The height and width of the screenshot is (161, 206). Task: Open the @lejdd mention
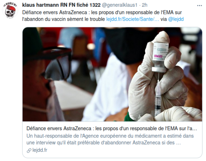tap(176, 19)
